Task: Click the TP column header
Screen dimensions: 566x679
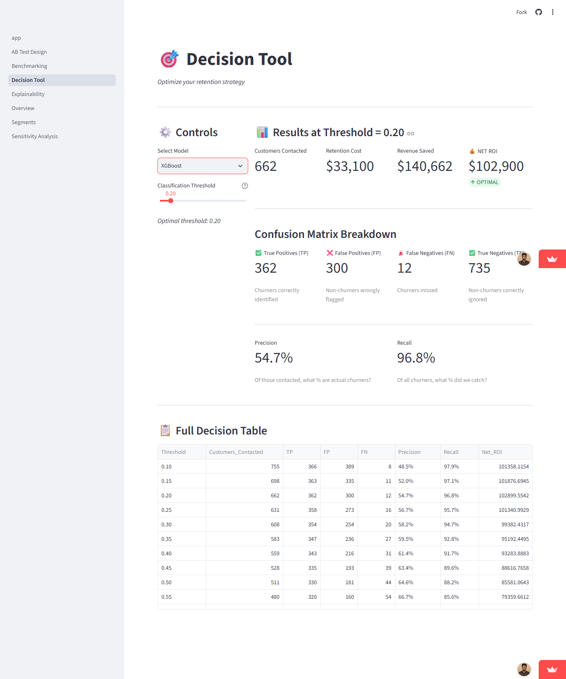Action: point(302,452)
